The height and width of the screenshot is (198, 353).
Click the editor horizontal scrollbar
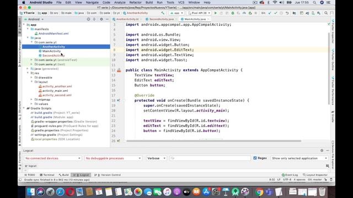[213, 141]
